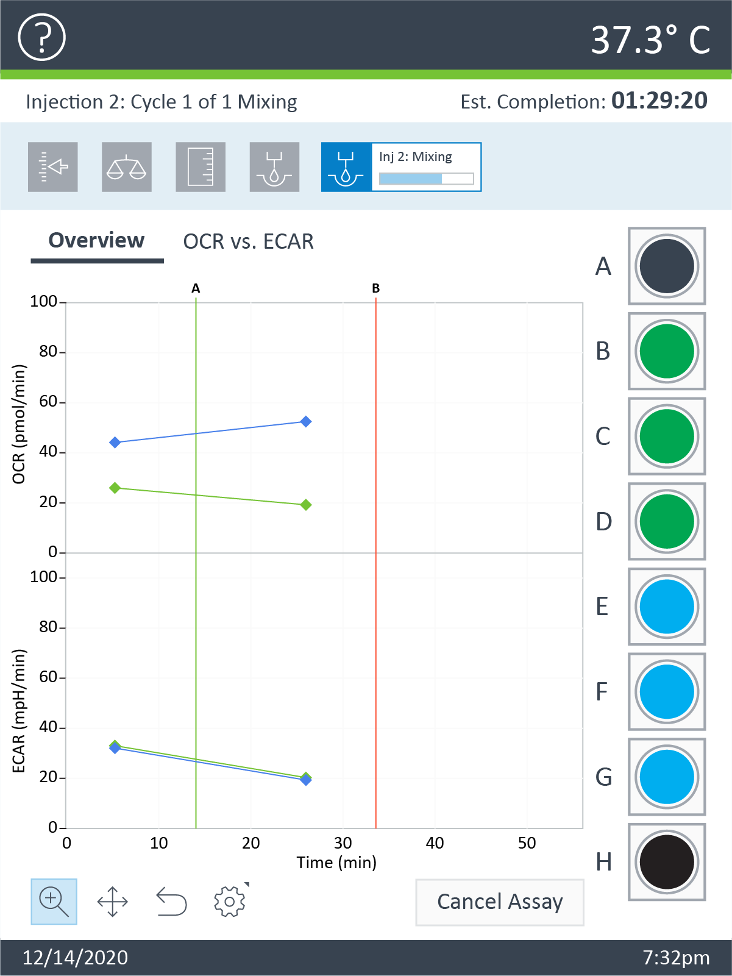This screenshot has height=976, width=732.
Task: Open graph settings gear menu
Action: pos(230,902)
